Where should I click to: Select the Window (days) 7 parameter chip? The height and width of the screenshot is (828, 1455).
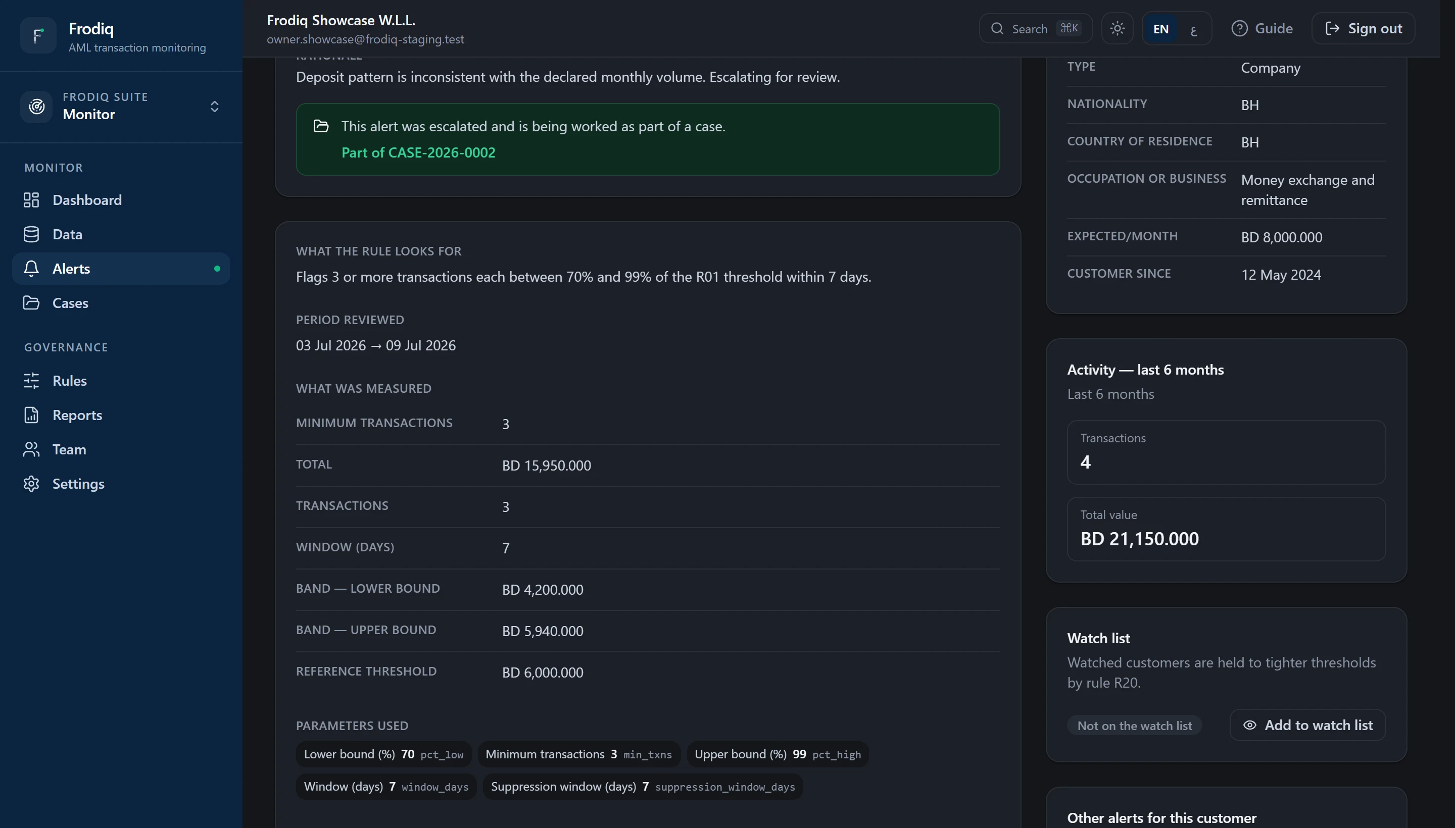point(386,787)
